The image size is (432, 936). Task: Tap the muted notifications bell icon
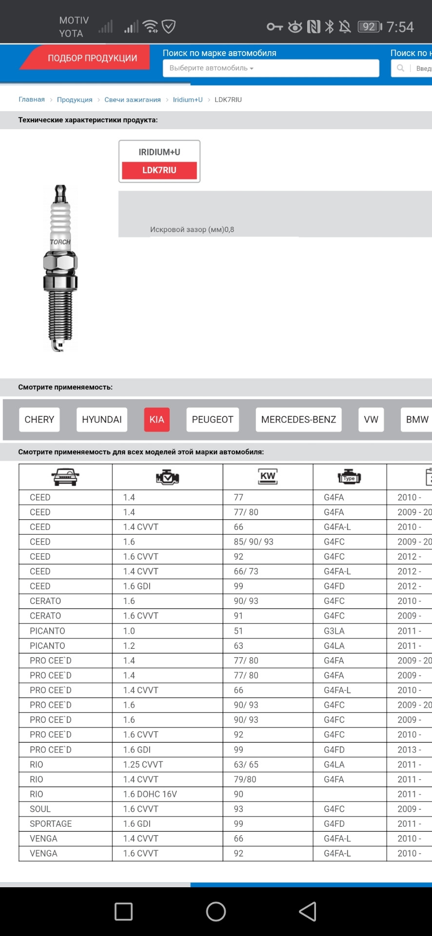345,27
